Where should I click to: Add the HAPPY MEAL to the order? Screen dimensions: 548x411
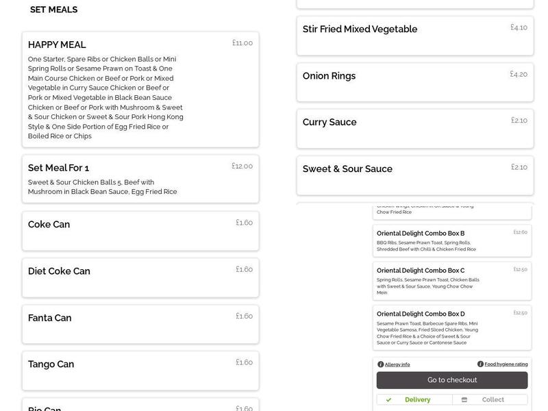point(140,89)
